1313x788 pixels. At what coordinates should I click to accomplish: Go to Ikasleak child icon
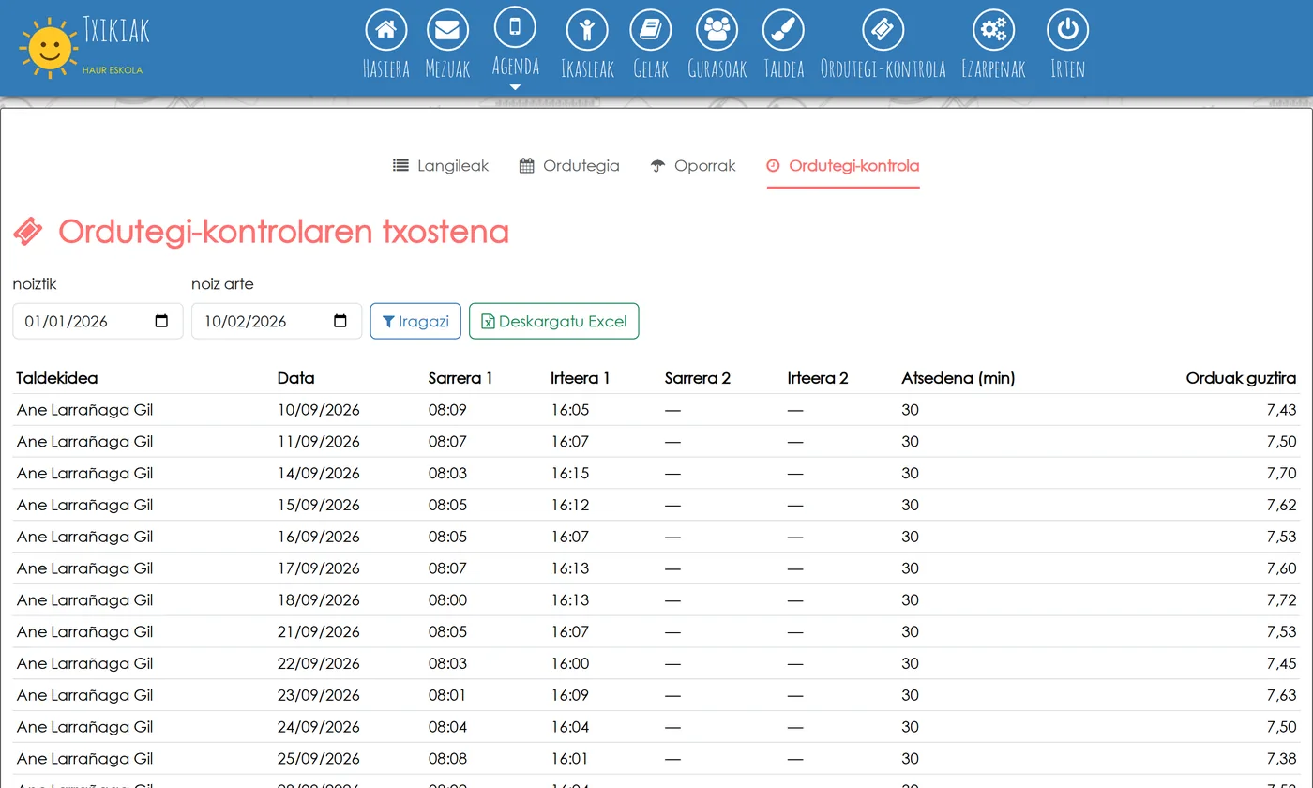pos(587,30)
